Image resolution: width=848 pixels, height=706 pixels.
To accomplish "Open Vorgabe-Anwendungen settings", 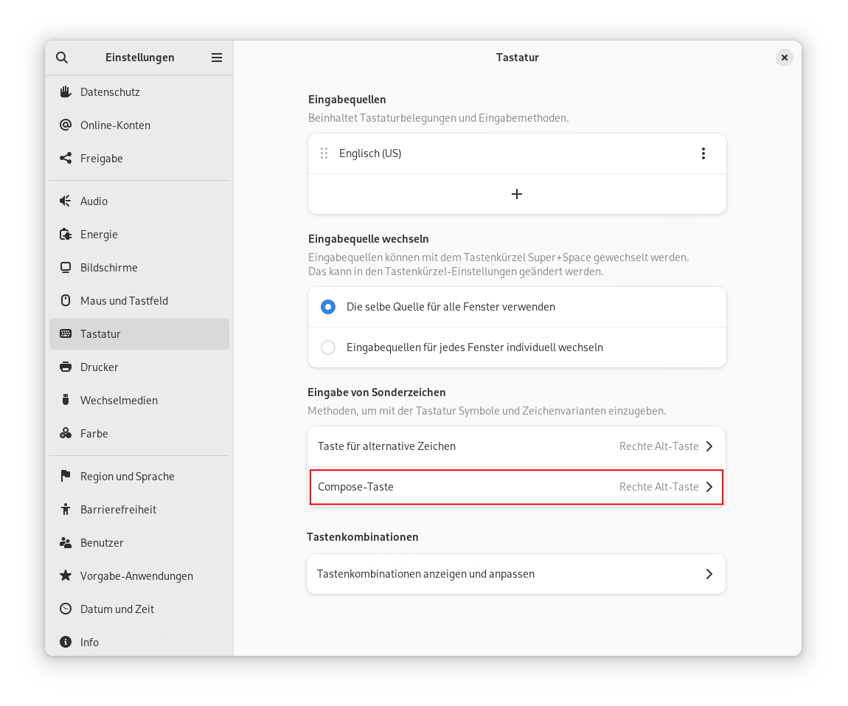I will 139,575.
